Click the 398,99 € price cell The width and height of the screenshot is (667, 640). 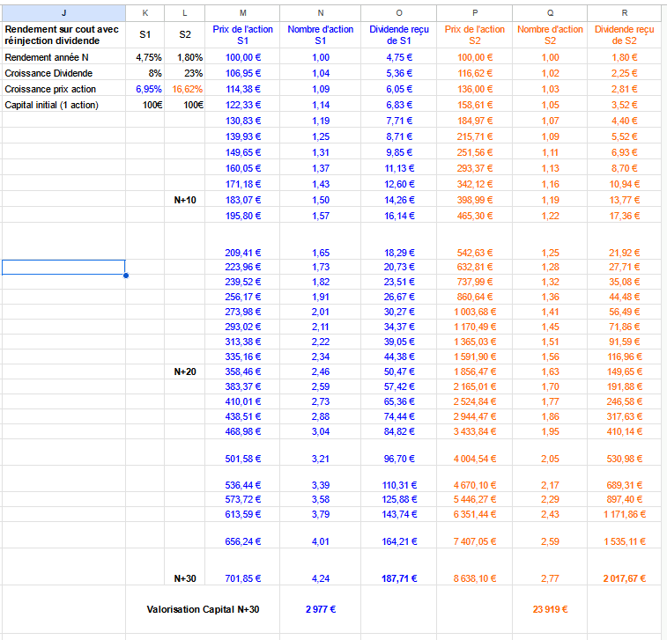click(475, 200)
